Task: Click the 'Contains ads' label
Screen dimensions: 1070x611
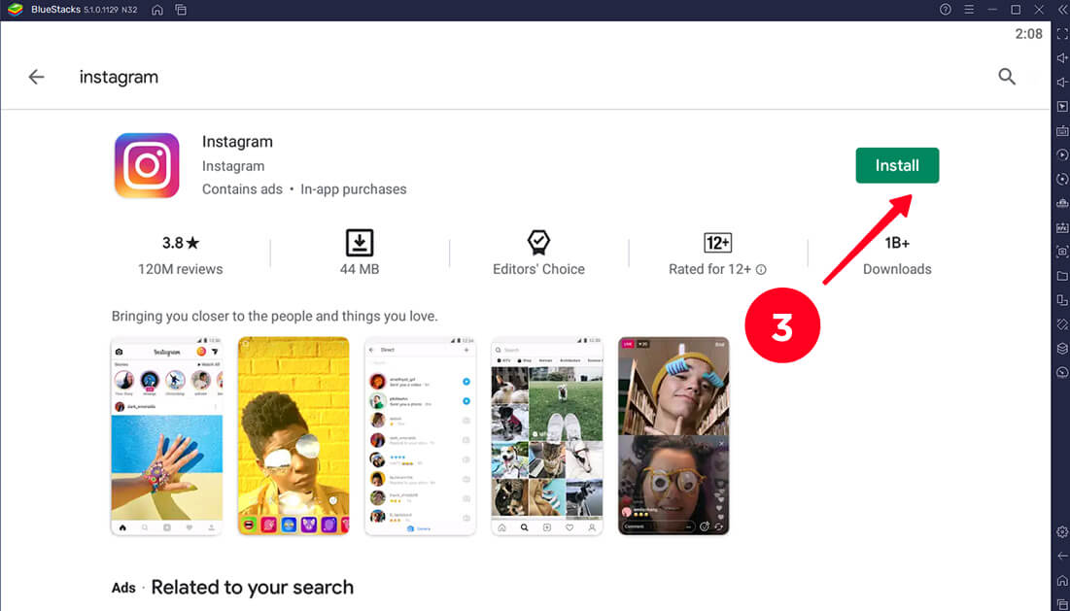Action: coord(242,189)
